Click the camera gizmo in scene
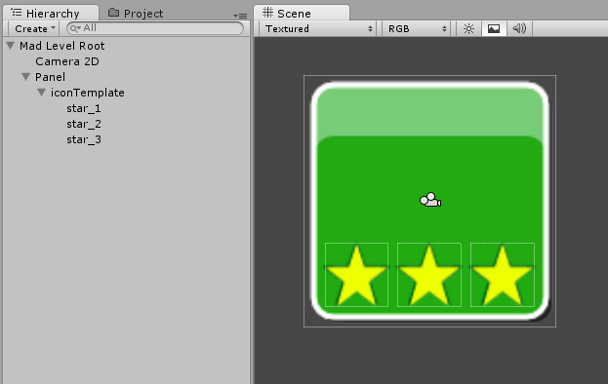 [x=430, y=200]
